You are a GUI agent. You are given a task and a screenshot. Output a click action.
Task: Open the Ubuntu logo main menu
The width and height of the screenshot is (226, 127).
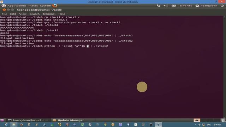click(x=4, y=6)
